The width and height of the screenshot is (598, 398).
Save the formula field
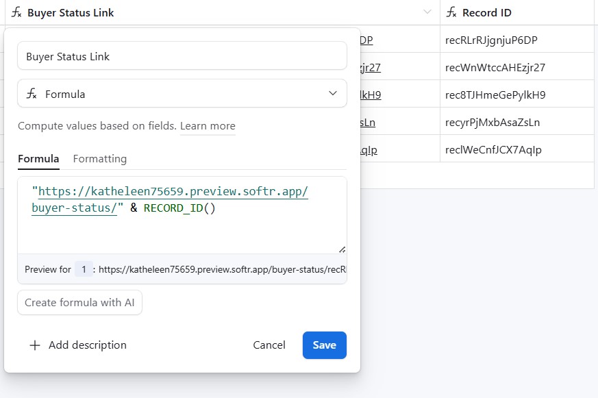pos(325,345)
